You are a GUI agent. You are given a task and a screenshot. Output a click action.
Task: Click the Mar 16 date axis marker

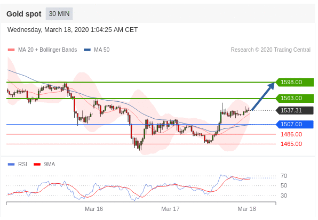94,209
